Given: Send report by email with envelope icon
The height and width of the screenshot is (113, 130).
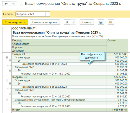Looking at the screenshot, I should [x=111, y=22].
